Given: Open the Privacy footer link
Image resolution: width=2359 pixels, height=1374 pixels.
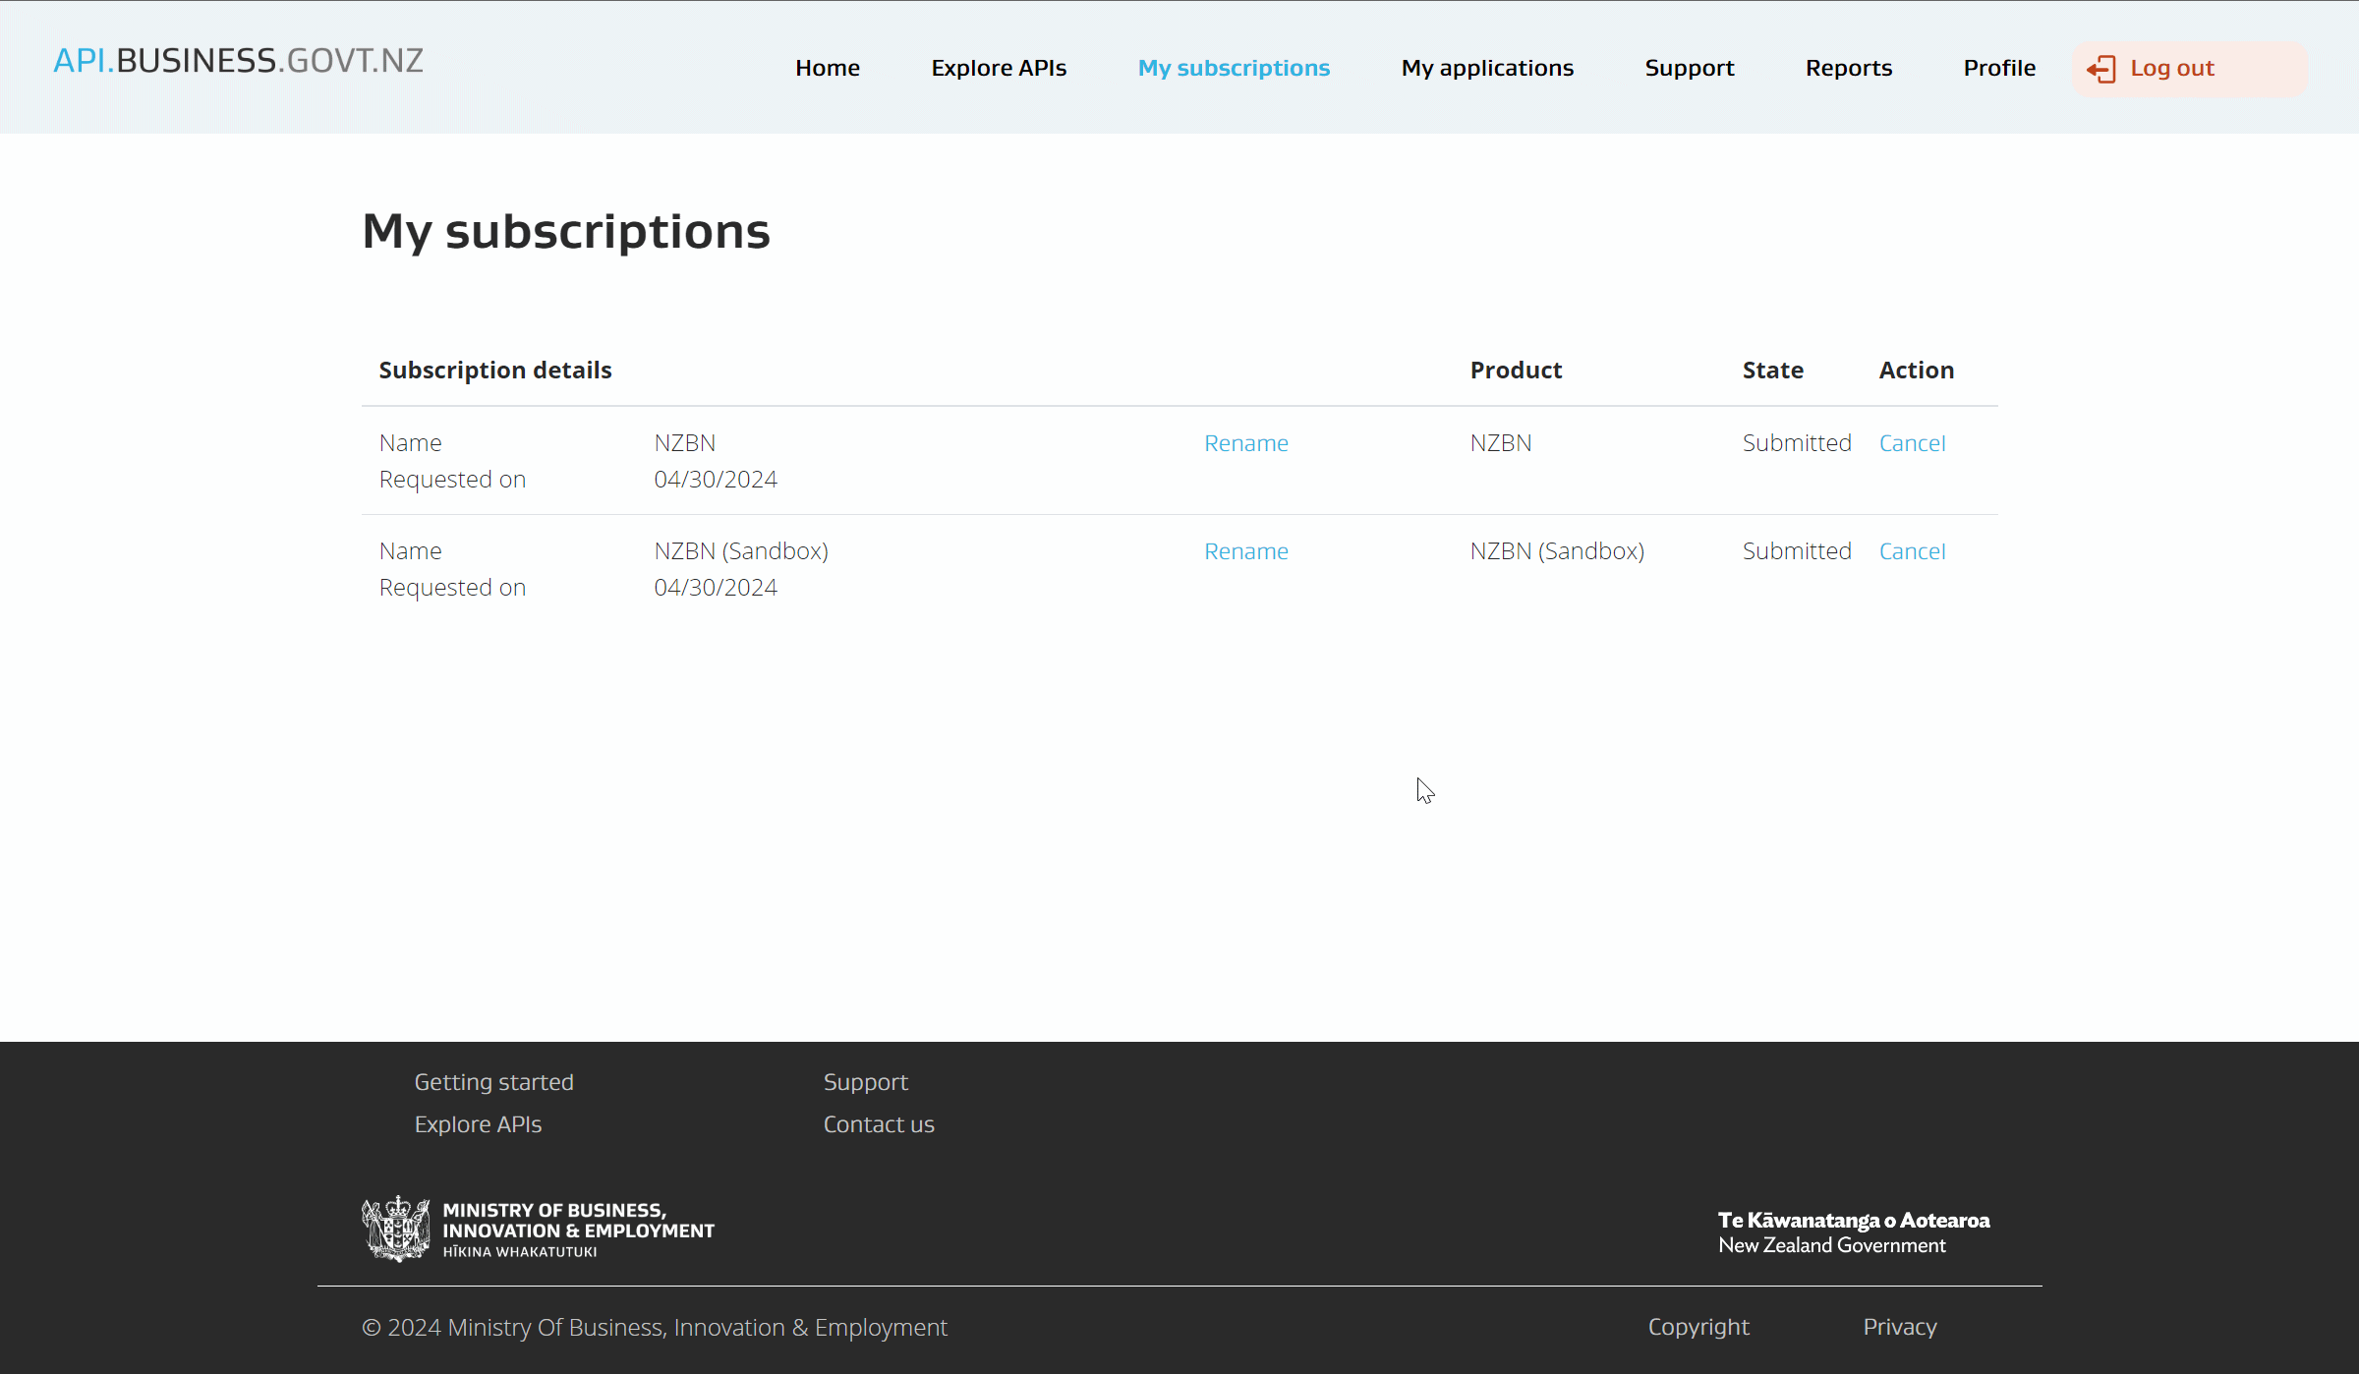Looking at the screenshot, I should (1900, 1327).
